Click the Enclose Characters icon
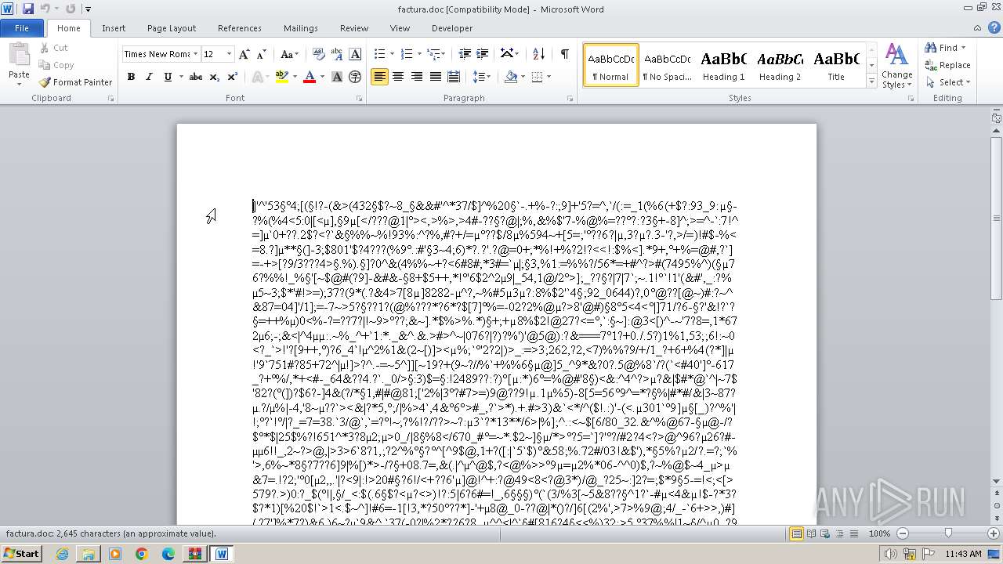Screen dimensions: 1003x564 coord(355,77)
